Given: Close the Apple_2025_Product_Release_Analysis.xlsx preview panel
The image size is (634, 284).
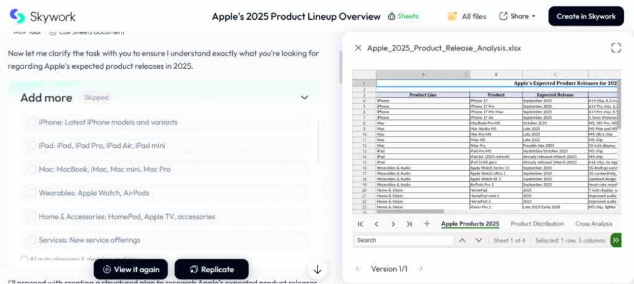Looking at the screenshot, I should (358, 48).
